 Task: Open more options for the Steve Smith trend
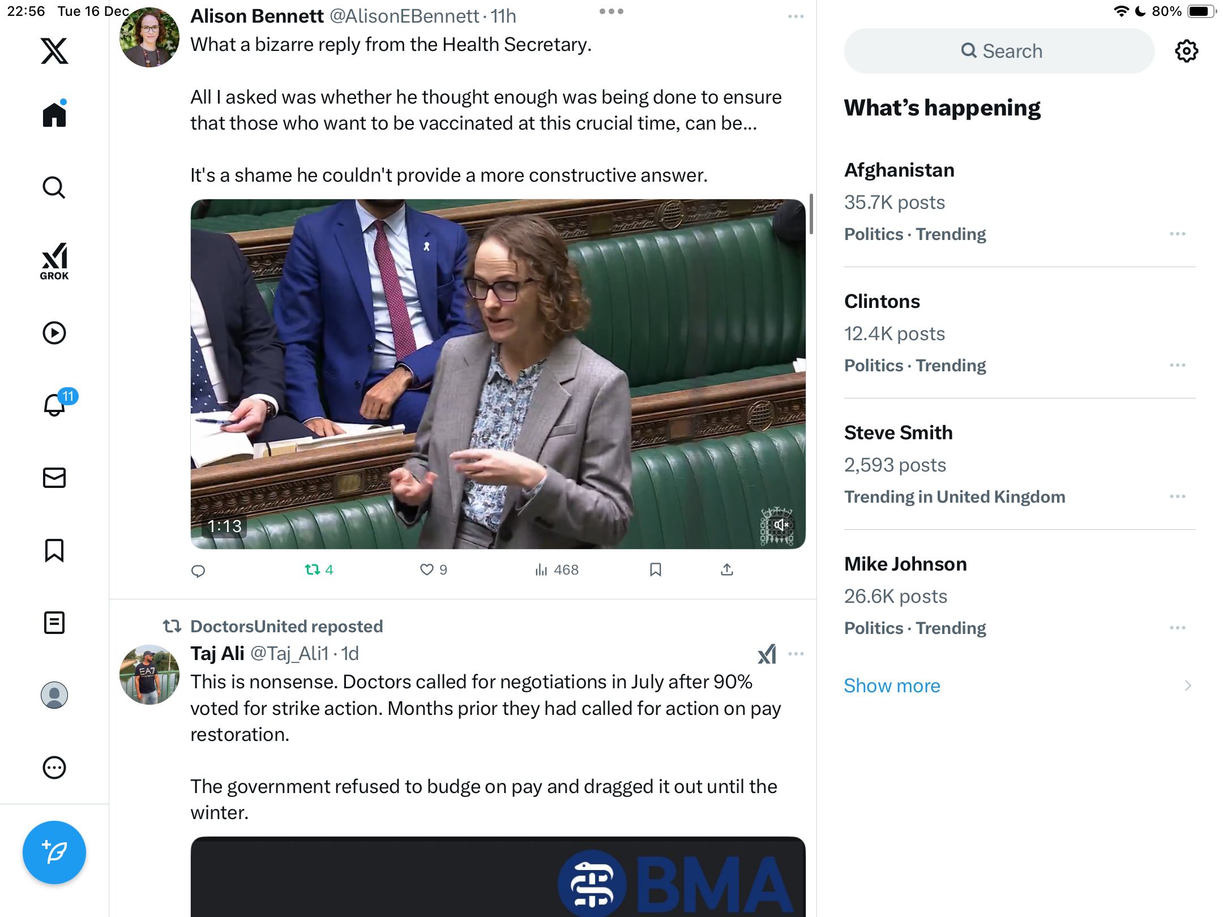tap(1178, 496)
